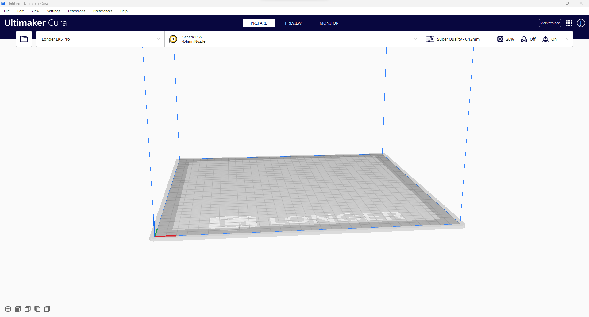Open file folder icon button
Image resolution: width=589 pixels, height=317 pixels.
24,39
